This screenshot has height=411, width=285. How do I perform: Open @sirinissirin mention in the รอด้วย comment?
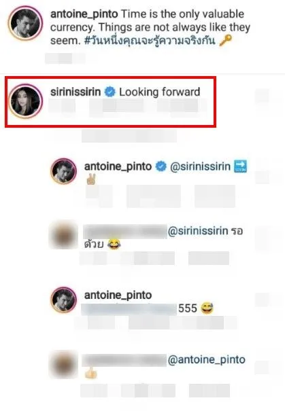pyautogui.click(x=198, y=231)
